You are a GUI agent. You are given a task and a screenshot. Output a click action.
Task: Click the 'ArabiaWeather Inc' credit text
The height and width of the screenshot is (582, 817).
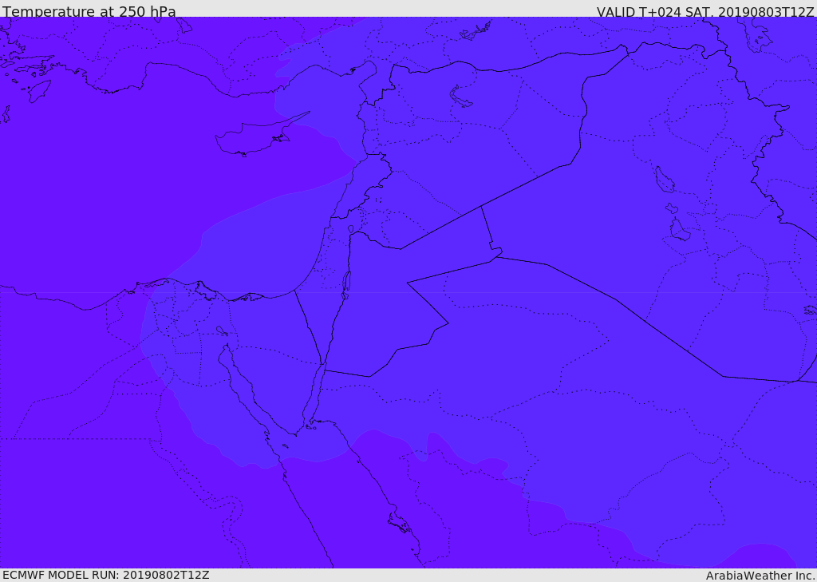click(760, 576)
